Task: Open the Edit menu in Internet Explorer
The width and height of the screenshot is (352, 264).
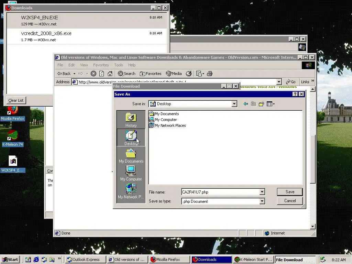Action: point(71,65)
